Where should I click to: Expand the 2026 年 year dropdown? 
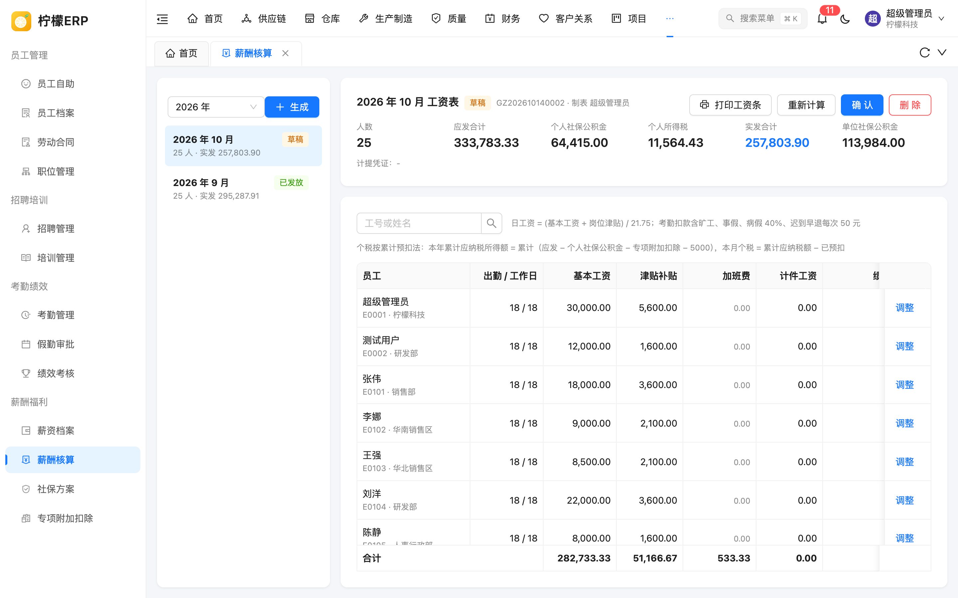(216, 107)
